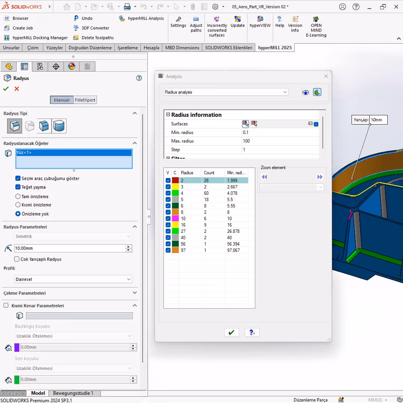Switch to FilletXpert mode

pyautogui.click(x=85, y=100)
